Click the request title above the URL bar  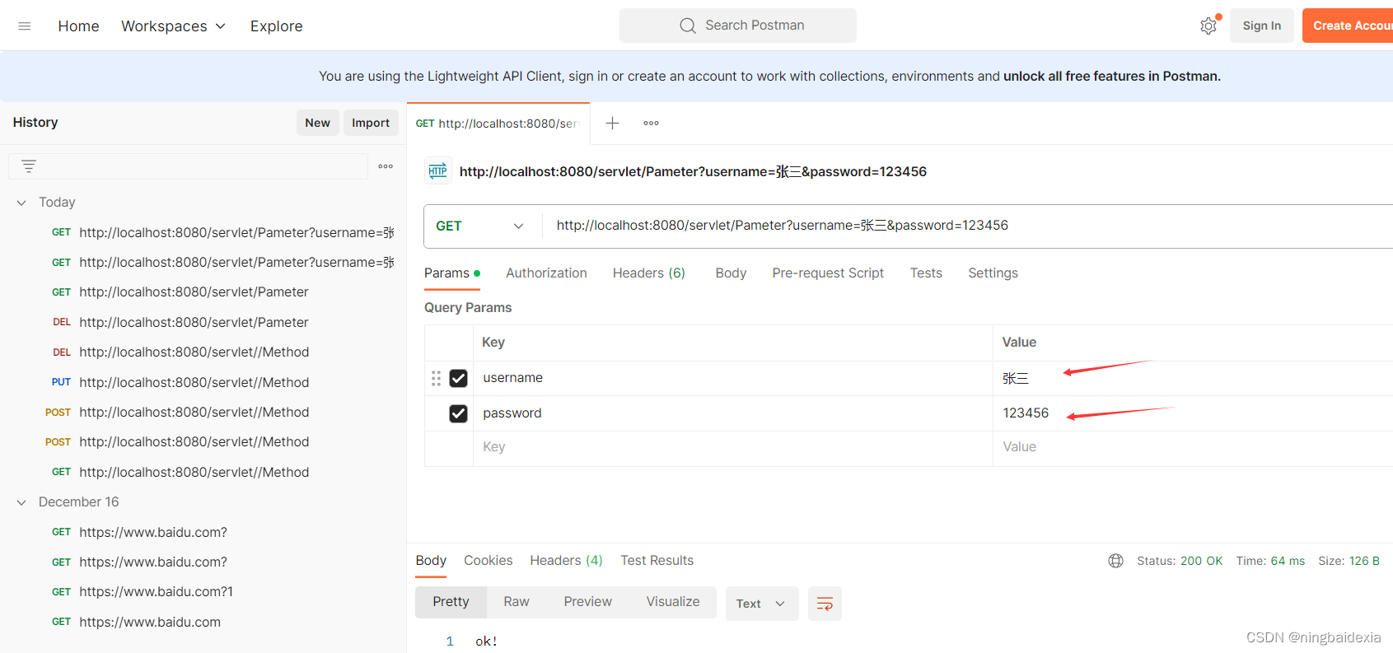click(693, 171)
